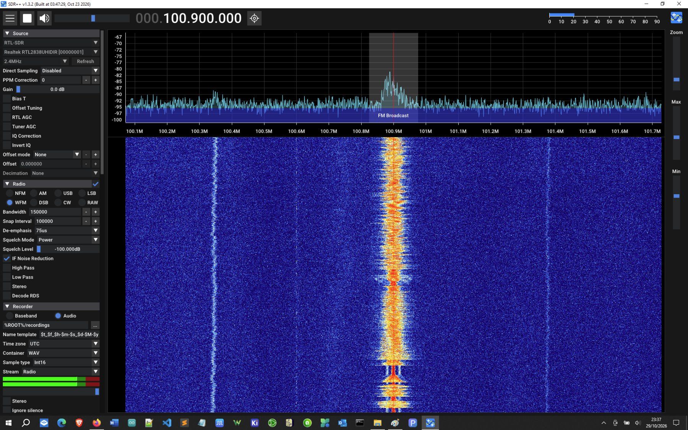This screenshot has width=688, height=430.
Task: Open the Realtek RTL2838UHIDIR device dropdown
Action: coord(51,52)
